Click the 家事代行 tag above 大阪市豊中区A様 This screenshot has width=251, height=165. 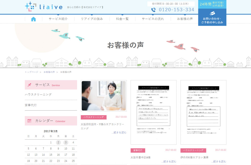tap(138, 151)
